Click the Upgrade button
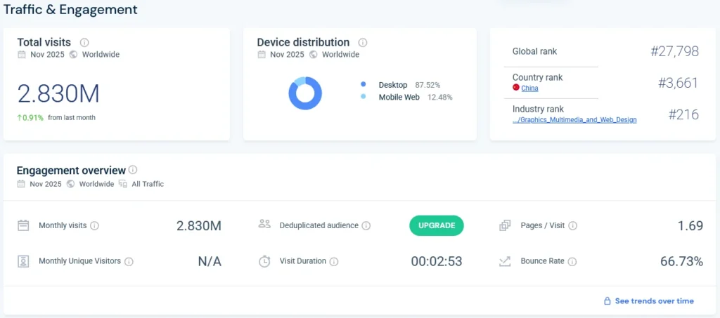This screenshot has height=318, width=720. [437, 225]
